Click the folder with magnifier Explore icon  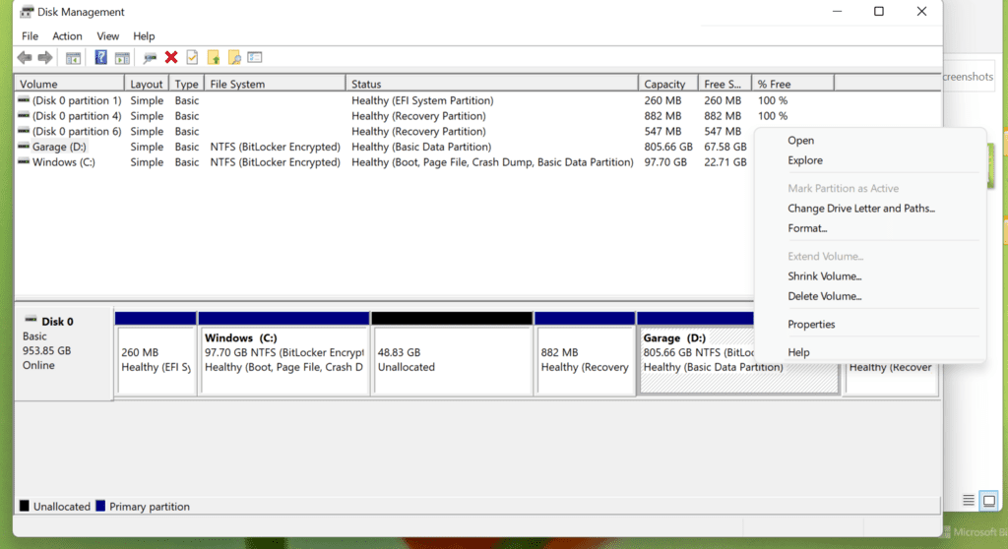pos(234,58)
